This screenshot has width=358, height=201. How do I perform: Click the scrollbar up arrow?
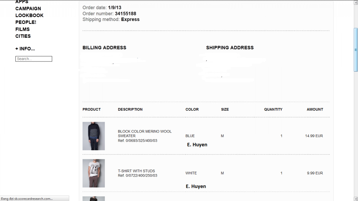point(356,2)
